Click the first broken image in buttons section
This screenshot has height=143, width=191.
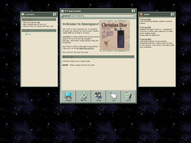tap(27, 34)
